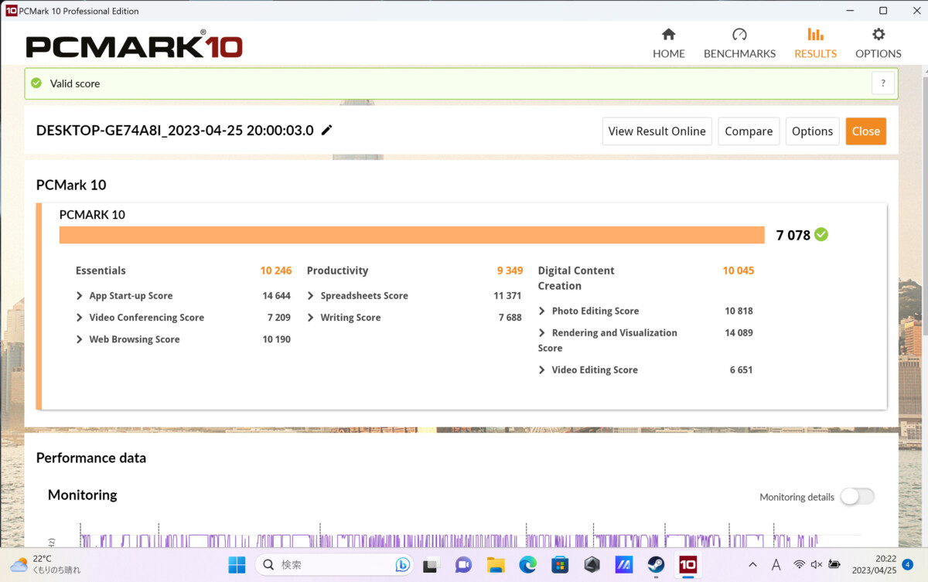Screen dimensions: 928x582
Task: Click the Wi-Fi network tray icon
Action: pos(799,565)
